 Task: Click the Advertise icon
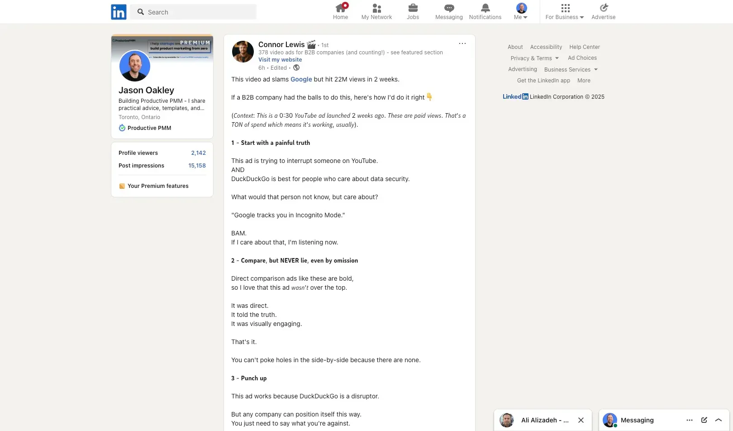click(604, 8)
